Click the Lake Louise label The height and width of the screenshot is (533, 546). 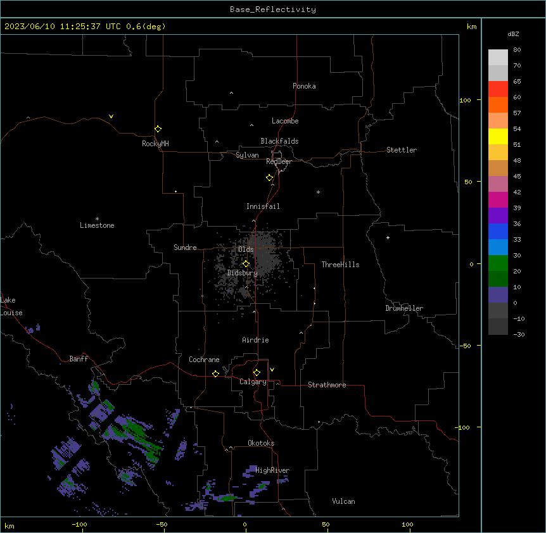pyautogui.click(x=11, y=306)
